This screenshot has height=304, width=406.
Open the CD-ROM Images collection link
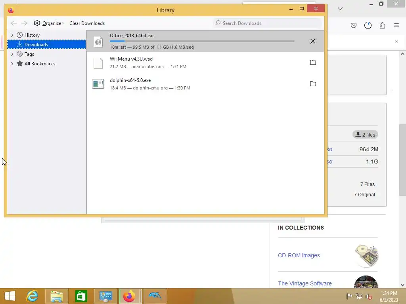[x=299, y=255]
